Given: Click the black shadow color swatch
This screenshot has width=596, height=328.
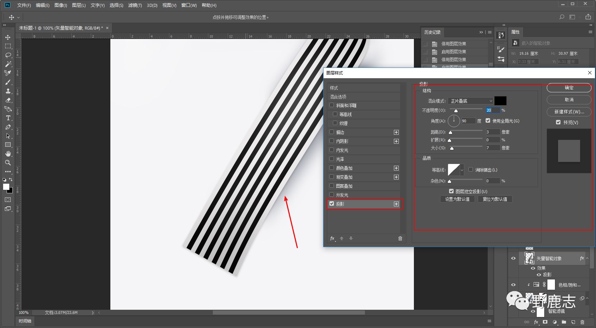Looking at the screenshot, I should tap(500, 101).
